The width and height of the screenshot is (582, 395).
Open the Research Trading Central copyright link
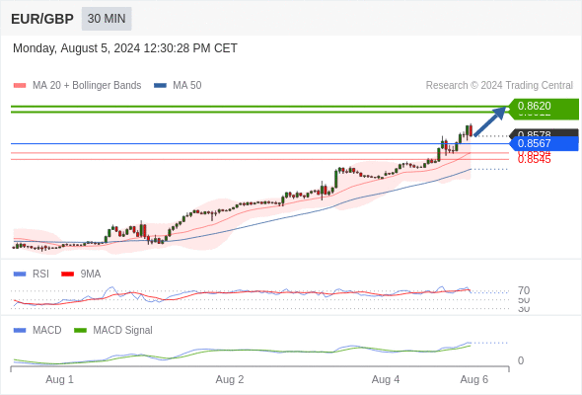coord(499,86)
